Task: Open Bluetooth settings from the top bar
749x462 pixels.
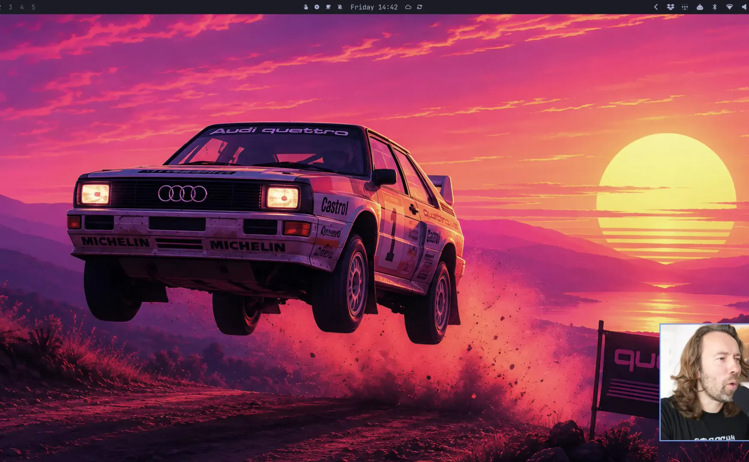Action: 714,7
